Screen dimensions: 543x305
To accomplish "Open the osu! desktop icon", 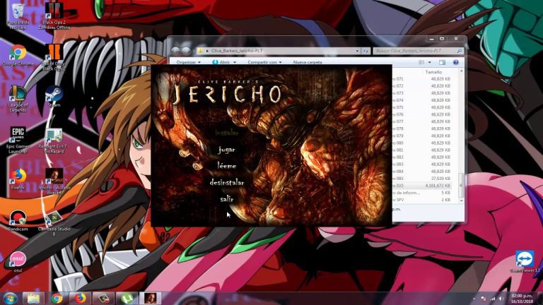I will pyautogui.click(x=18, y=262).
